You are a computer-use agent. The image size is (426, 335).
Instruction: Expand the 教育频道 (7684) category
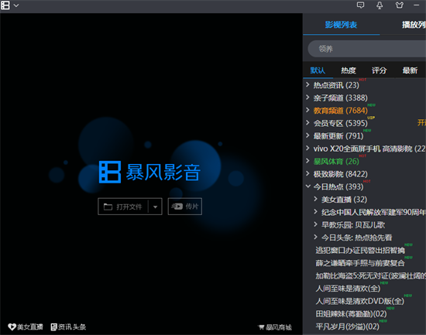tap(307, 110)
